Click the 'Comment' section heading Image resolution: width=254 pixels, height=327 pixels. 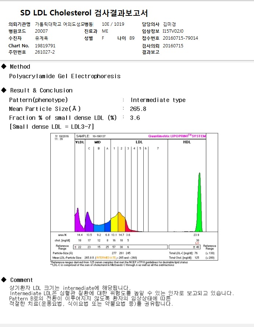pos(22,280)
